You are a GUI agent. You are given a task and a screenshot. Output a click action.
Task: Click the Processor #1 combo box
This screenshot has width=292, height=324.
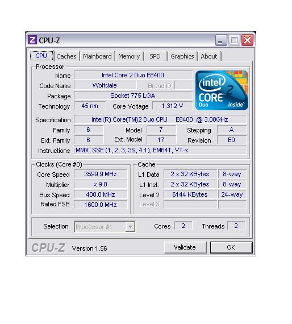[105, 227]
